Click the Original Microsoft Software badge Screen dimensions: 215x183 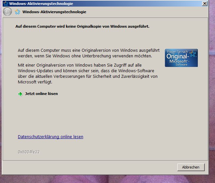(x=181, y=58)
